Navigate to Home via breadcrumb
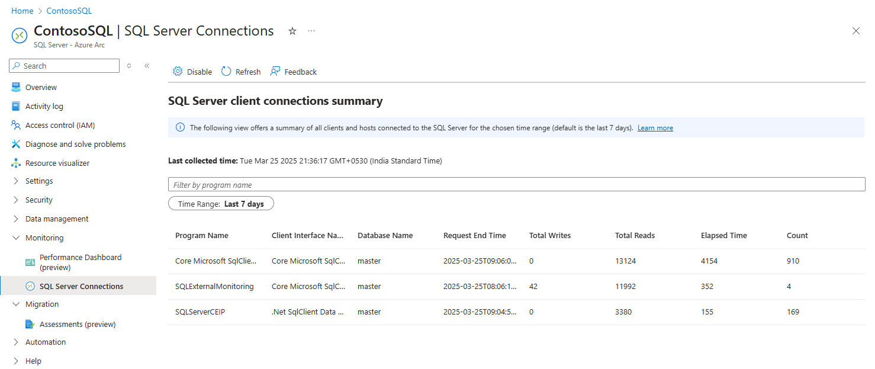 [x=22, y=10]
